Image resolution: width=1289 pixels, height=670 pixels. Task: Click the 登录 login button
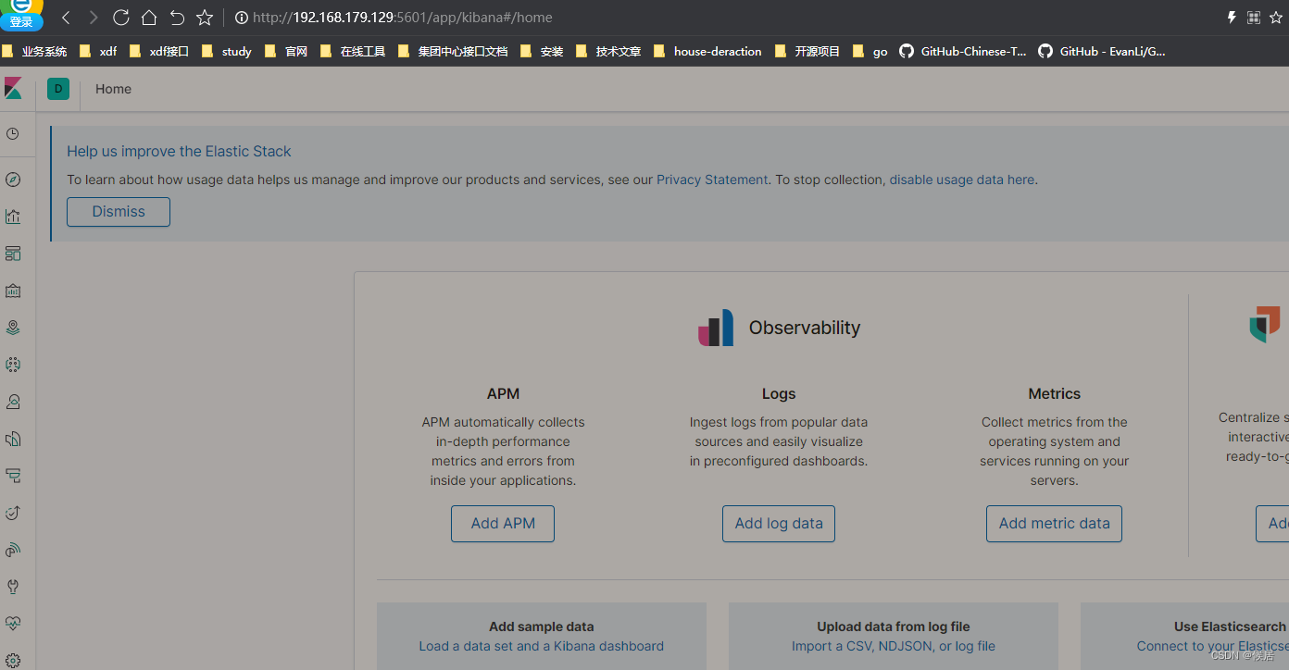pos(21,21)
